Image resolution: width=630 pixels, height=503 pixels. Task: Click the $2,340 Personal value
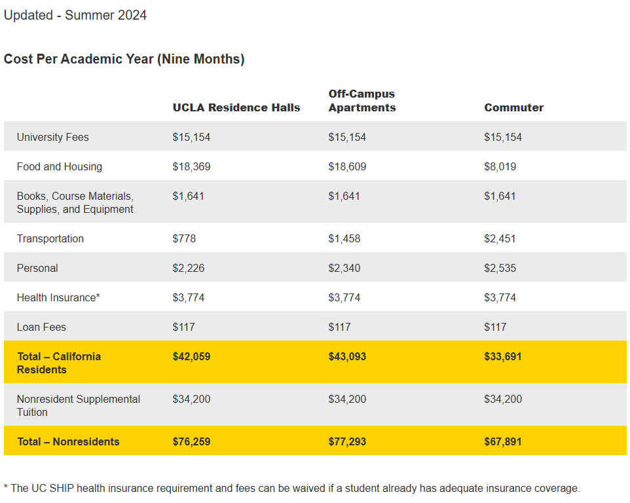click(344, 269)
